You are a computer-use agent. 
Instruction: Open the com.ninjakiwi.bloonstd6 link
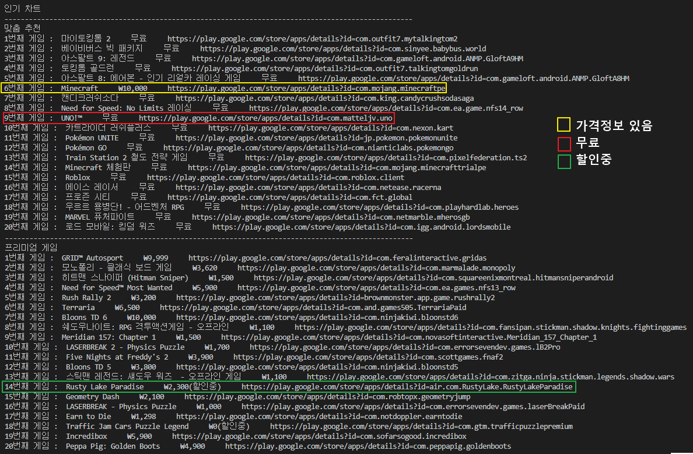pos(317,317)
